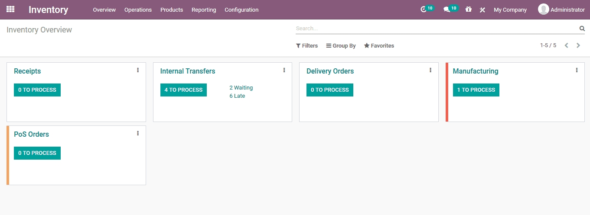Go to next page arrow
The height and width of the screenshot is (215, 590).
point(578,45)
